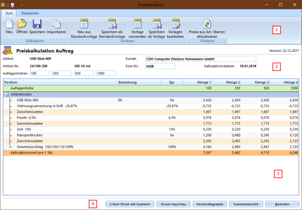Click the Kom-Nr. field with 4208
Screen dimensions: 302x210
pyautogui.click(x=160, y=66)
